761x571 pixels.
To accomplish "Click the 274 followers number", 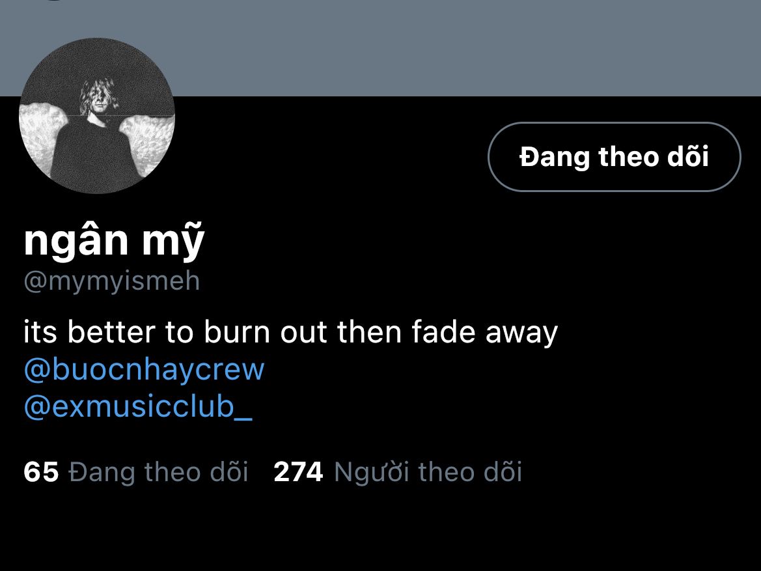I will coord(298,472).
